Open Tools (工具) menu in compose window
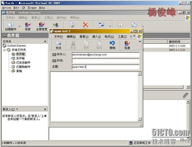Viewport: 192px width, 147px height. (122, 36)
